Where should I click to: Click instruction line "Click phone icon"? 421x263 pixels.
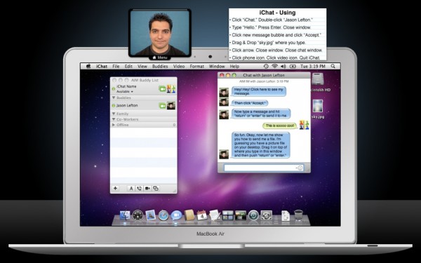point(276,58)
